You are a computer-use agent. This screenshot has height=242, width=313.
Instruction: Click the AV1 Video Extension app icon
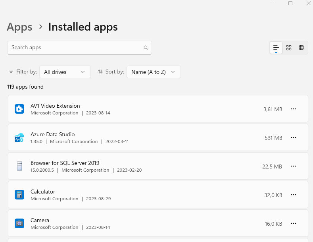(19, 109)
